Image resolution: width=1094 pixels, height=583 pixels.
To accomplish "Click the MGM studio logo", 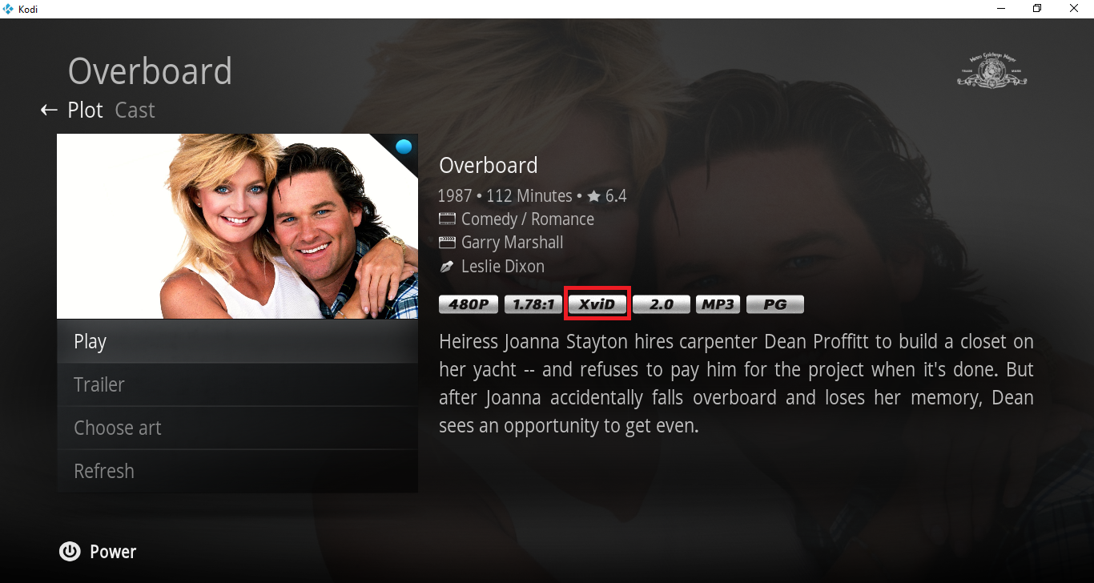I will coord(992,70).
